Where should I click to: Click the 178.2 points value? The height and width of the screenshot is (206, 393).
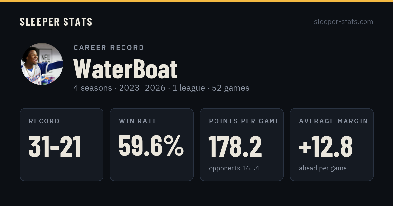[235, 146]
